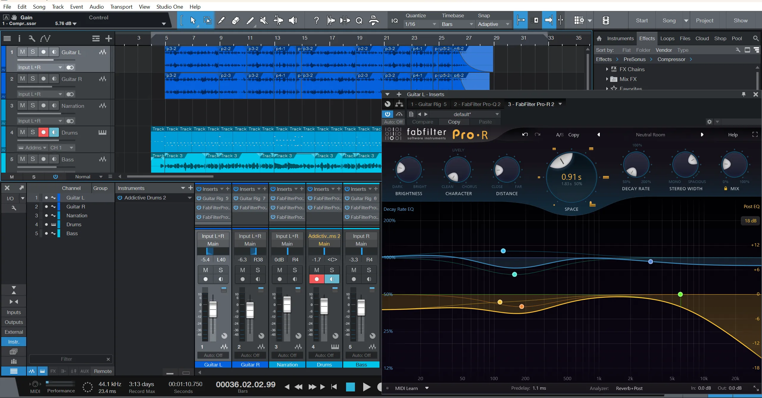Image resolution: width=762 pixels, height=398 pixels.
Task: Open track inspector info icon
Action: 19,38
